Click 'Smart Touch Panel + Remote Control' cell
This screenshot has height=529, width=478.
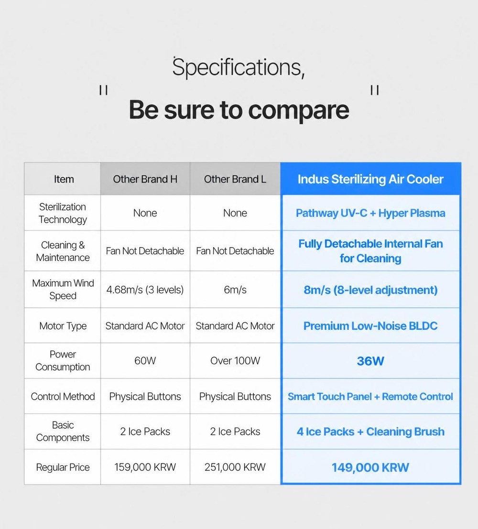(370, 397)
